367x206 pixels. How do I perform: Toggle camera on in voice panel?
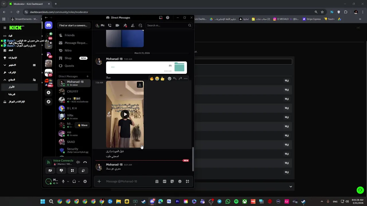(50, 171)
